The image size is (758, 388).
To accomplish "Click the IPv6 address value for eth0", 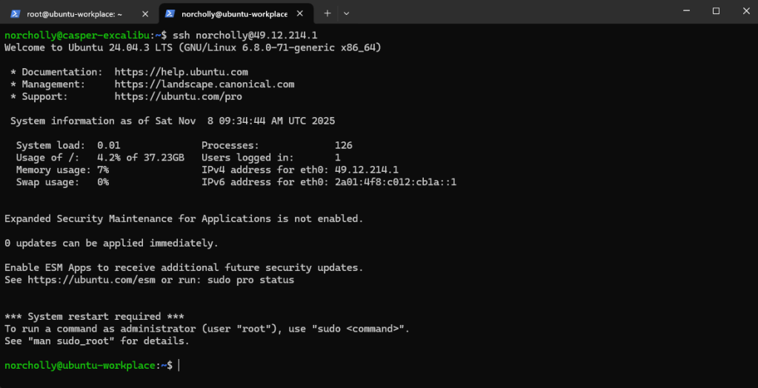I will pos(396,182).
